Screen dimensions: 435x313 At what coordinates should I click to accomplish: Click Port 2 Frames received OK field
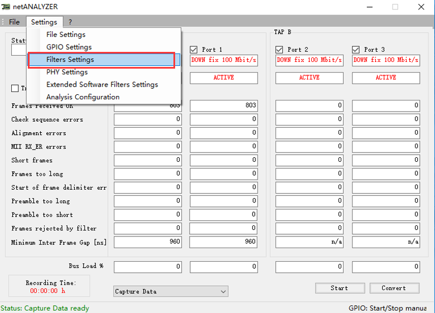tap(310, 105)
